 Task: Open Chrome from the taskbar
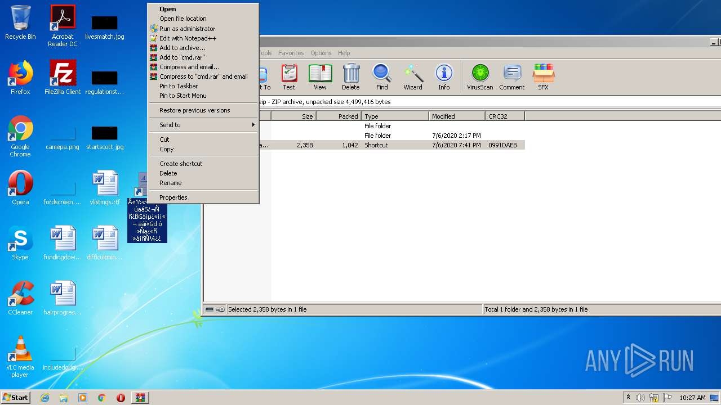[x=102, y=398]
